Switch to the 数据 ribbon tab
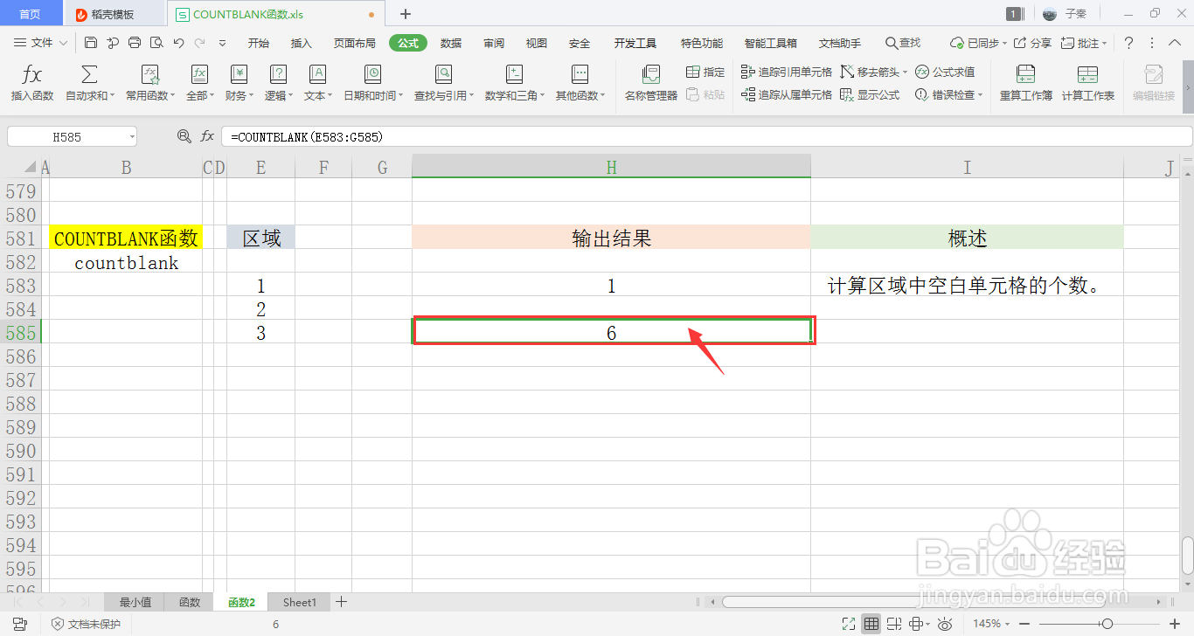This screenshot has width=1194, height=636. [x=451, y=41]
